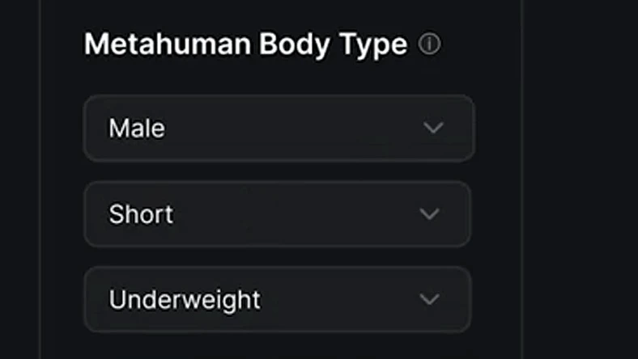Select the Metahuman Body Type heading

245,44
